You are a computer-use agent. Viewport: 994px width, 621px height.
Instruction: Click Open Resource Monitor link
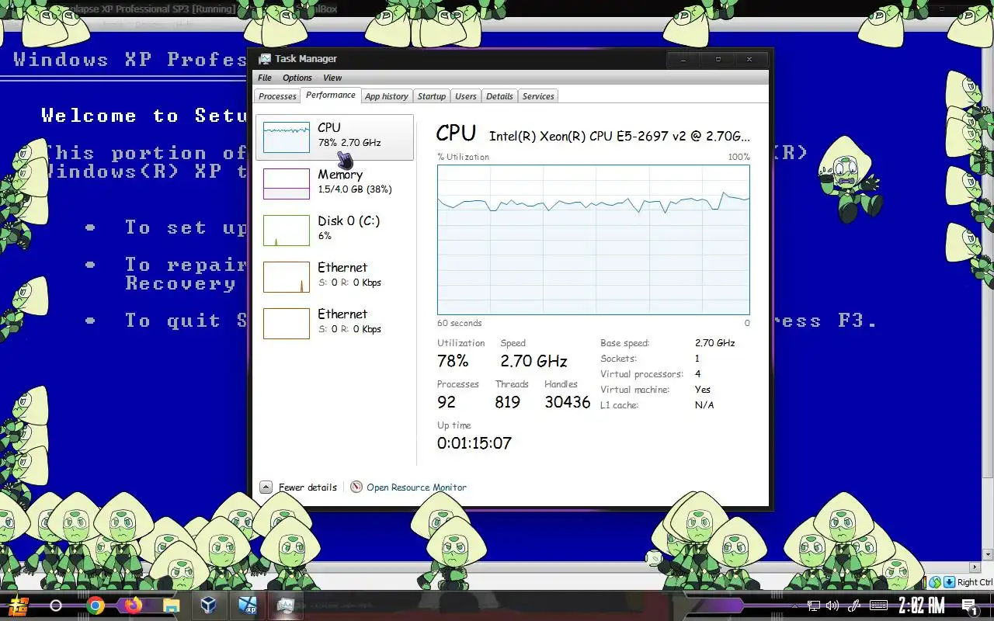416,487
